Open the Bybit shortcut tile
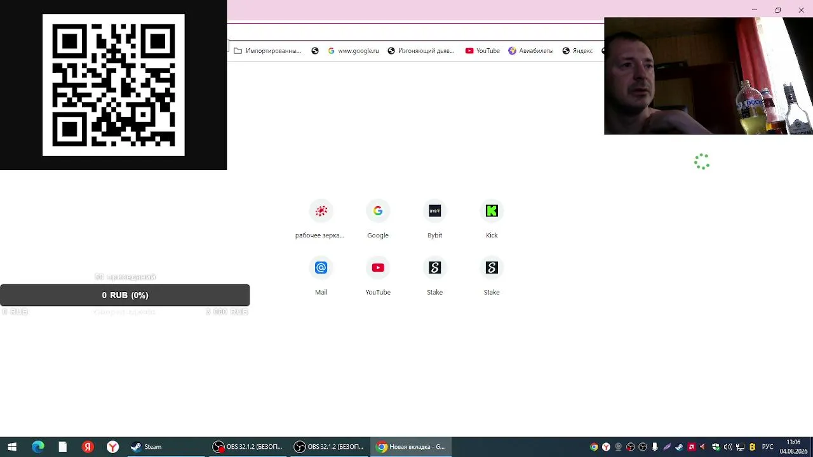 pyautogui.click(x=434, y=220)
